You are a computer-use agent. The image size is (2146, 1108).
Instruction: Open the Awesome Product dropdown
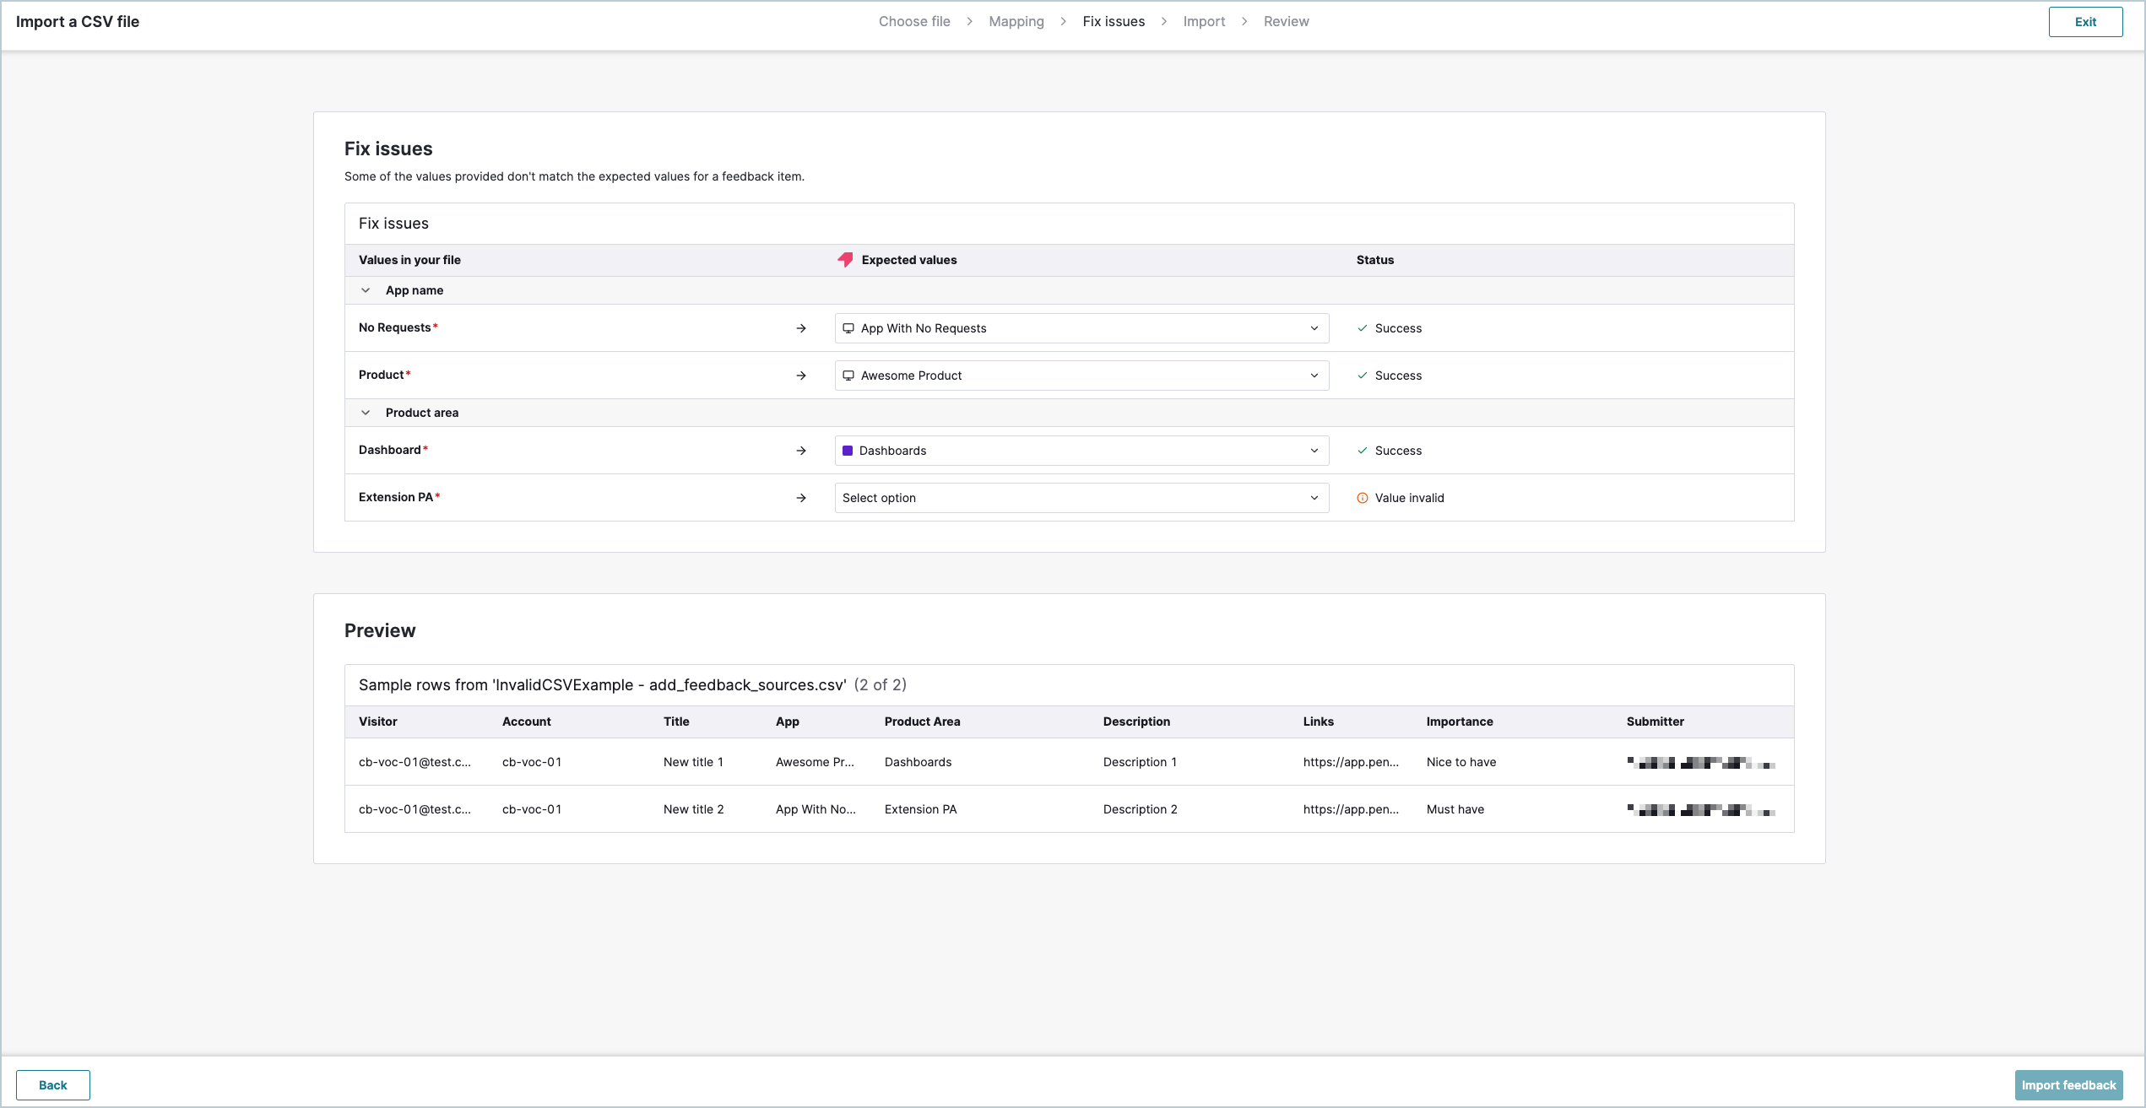pos(1081,376)
